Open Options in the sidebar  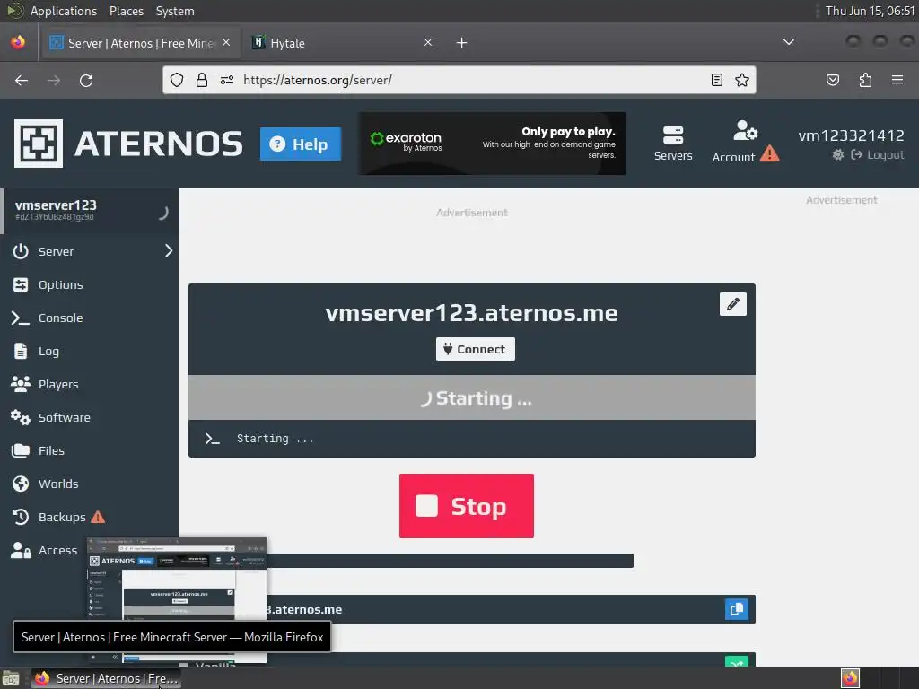[x=90, y=284]
